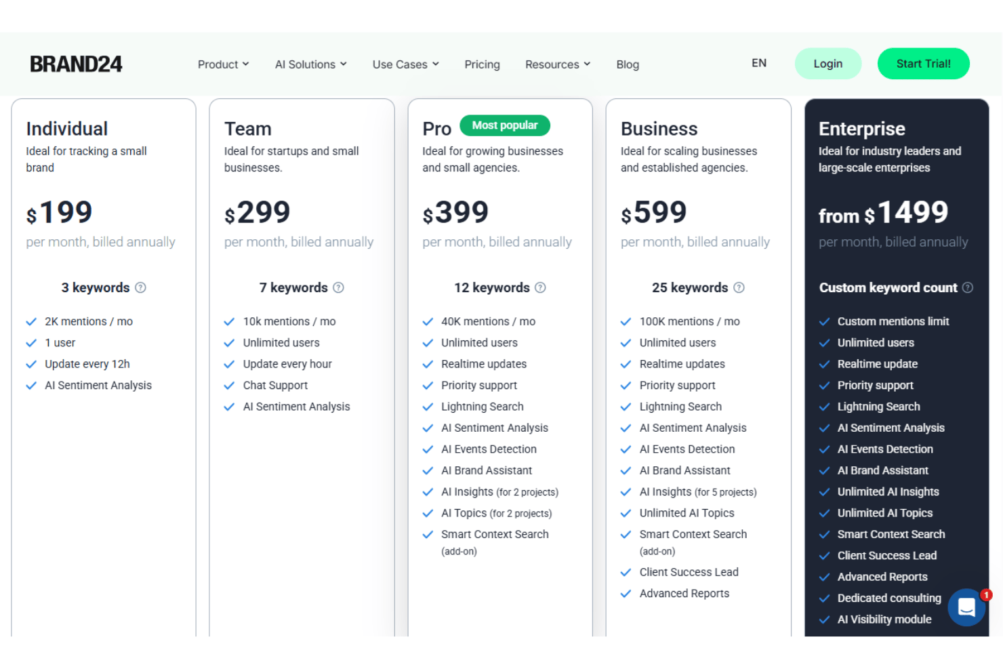Go to the Pricing page

pos(482,64)
